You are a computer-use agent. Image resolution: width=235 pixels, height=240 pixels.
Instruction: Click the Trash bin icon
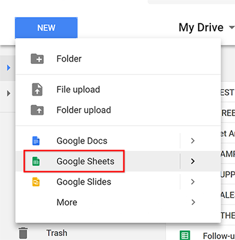[23, 233]
